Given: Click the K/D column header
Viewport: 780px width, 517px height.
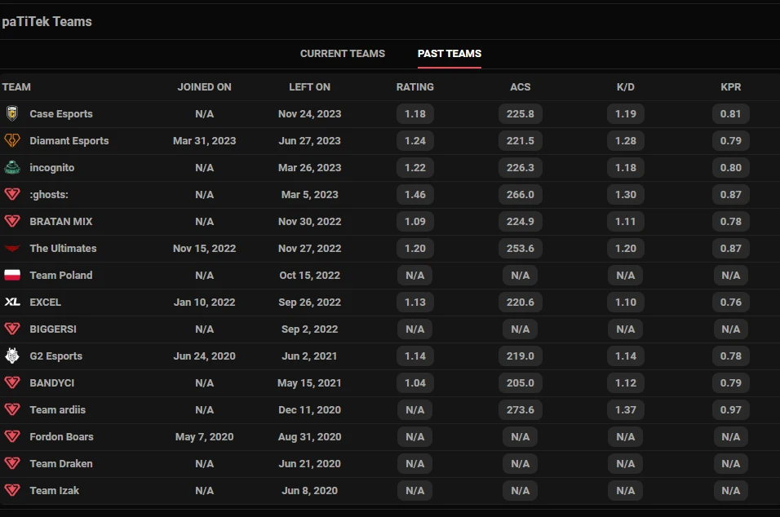Looking at the screenshot, I should pos(626,87).
